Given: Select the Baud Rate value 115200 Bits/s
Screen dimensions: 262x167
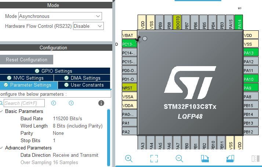Looking at the screenshot, I should pyautogui.click(x=68, y=118).
